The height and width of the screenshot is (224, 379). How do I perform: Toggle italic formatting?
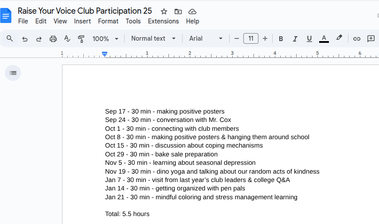(295, 38)
